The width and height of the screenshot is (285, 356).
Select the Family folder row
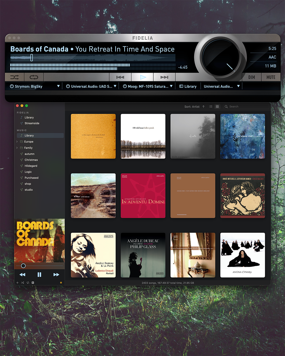pyautogui.click(x=40, y=148)
